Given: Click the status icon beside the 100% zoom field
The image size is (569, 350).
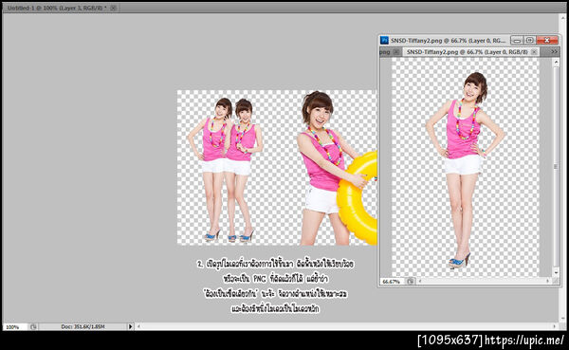Looking at the screenshot, I should click(33, 327).
